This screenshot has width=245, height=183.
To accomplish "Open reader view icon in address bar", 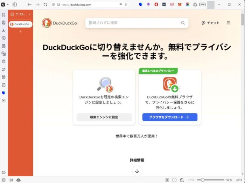I will 121,5.
